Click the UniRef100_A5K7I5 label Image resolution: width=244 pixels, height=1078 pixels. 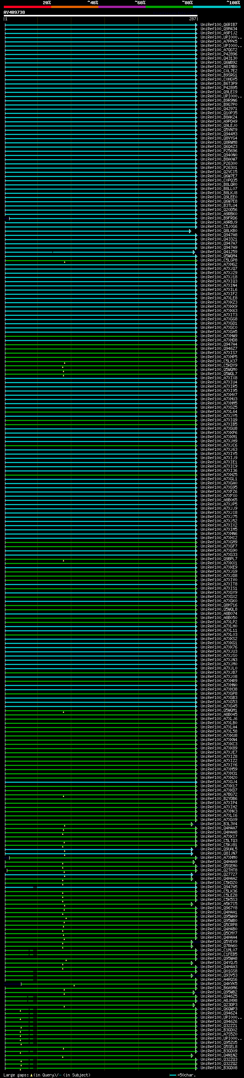219,904
